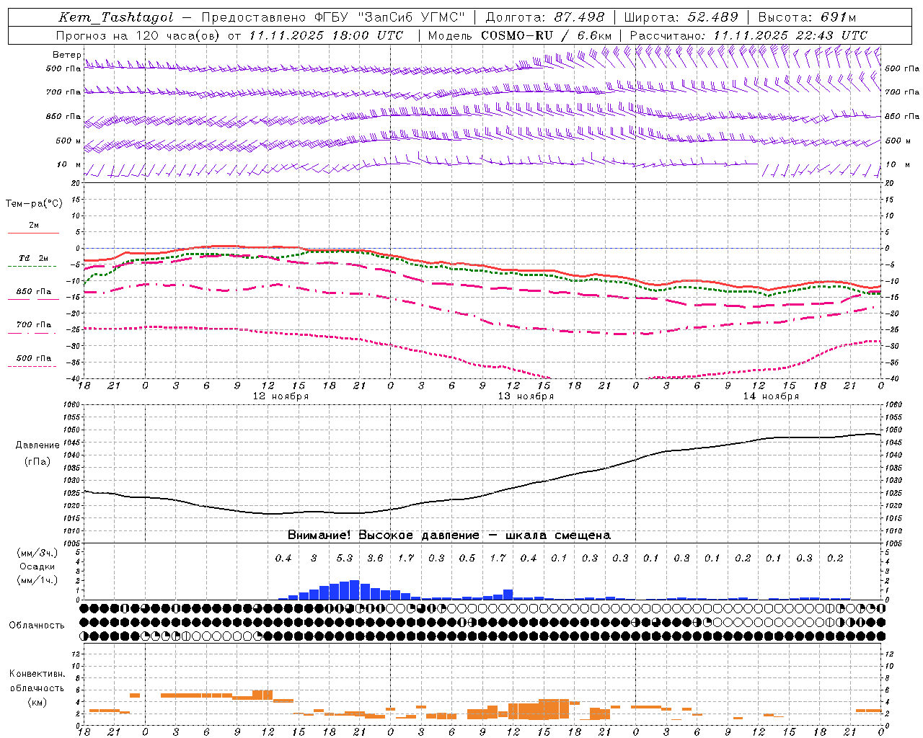Click the 'Давление' pressure chart label
Image resolution: width=923 pixels, height=738 pixels.
[x=37, y=445]
